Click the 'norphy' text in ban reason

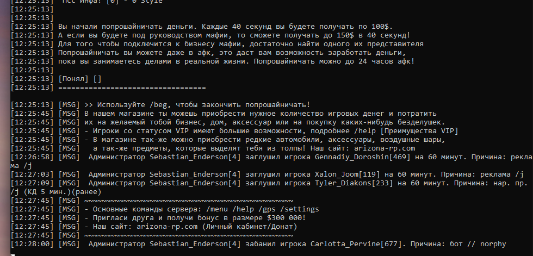(491, 244)
